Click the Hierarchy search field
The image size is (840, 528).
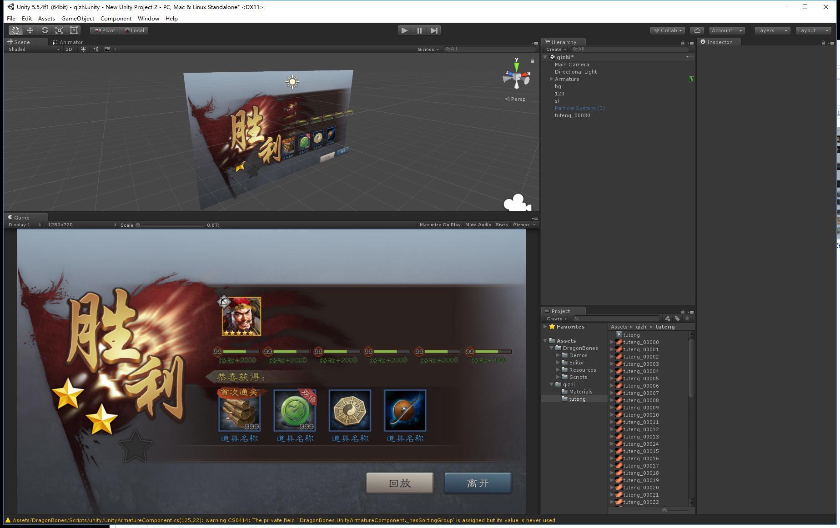click(x=629, y=49)
